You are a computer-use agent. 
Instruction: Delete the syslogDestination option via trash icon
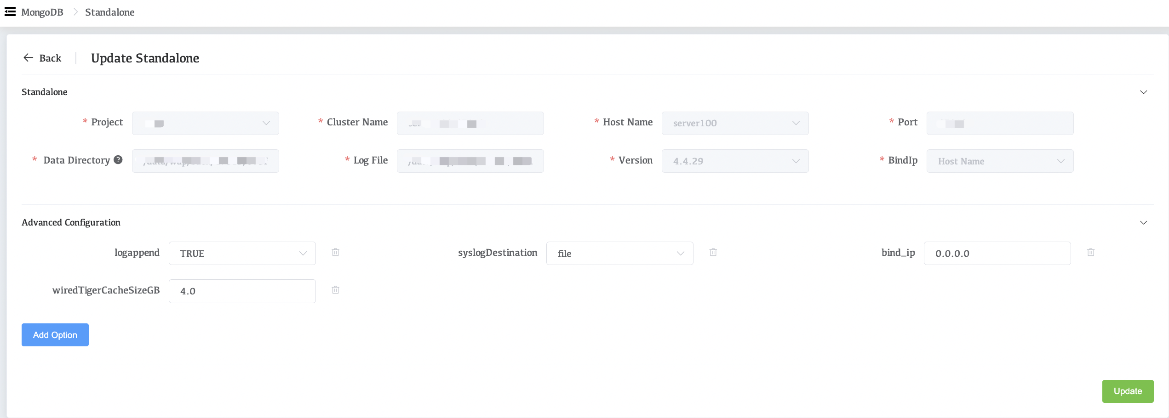pyautogui.click(x=713, y=252)
